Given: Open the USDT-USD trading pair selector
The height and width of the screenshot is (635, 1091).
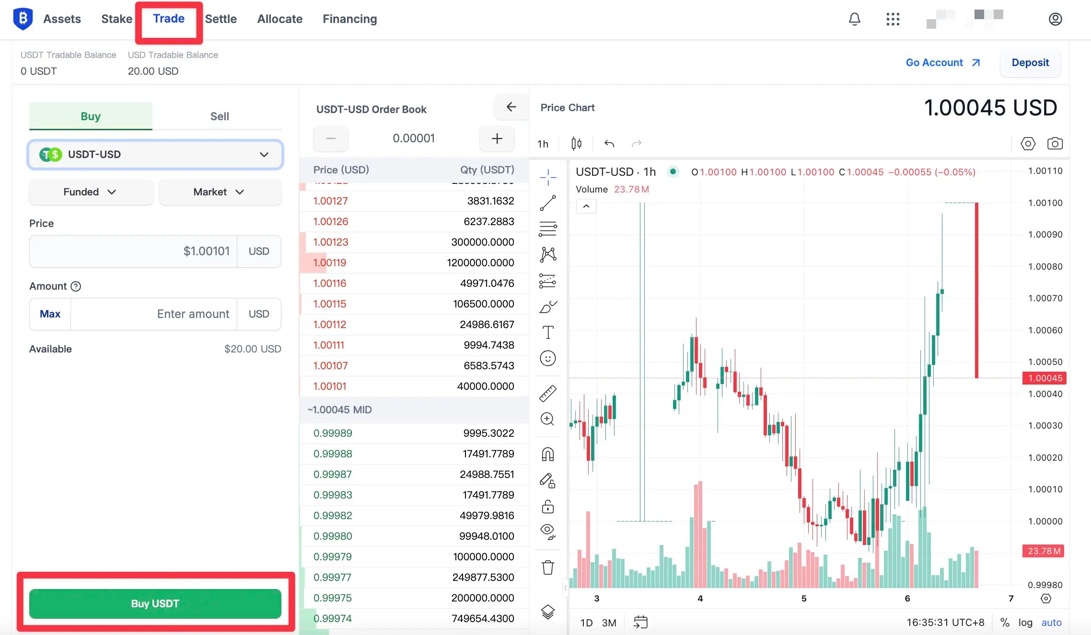Looking at the screenshot, I should (x=155, y=154).
